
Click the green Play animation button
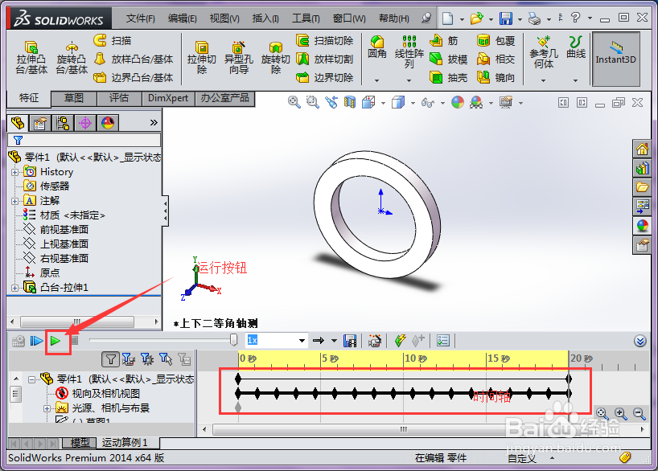(55, 341)
